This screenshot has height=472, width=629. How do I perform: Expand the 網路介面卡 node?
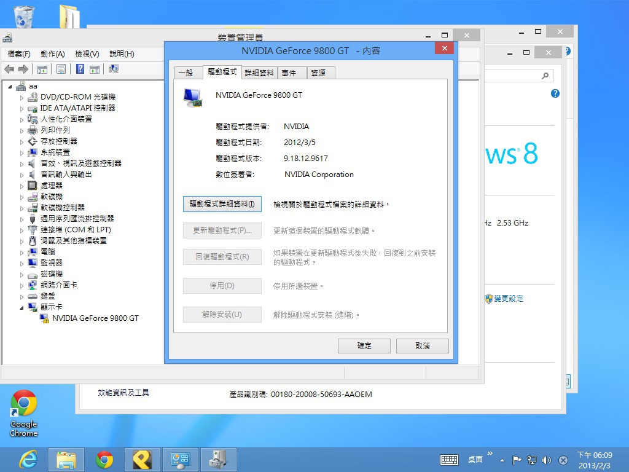(x=21, y=285)
